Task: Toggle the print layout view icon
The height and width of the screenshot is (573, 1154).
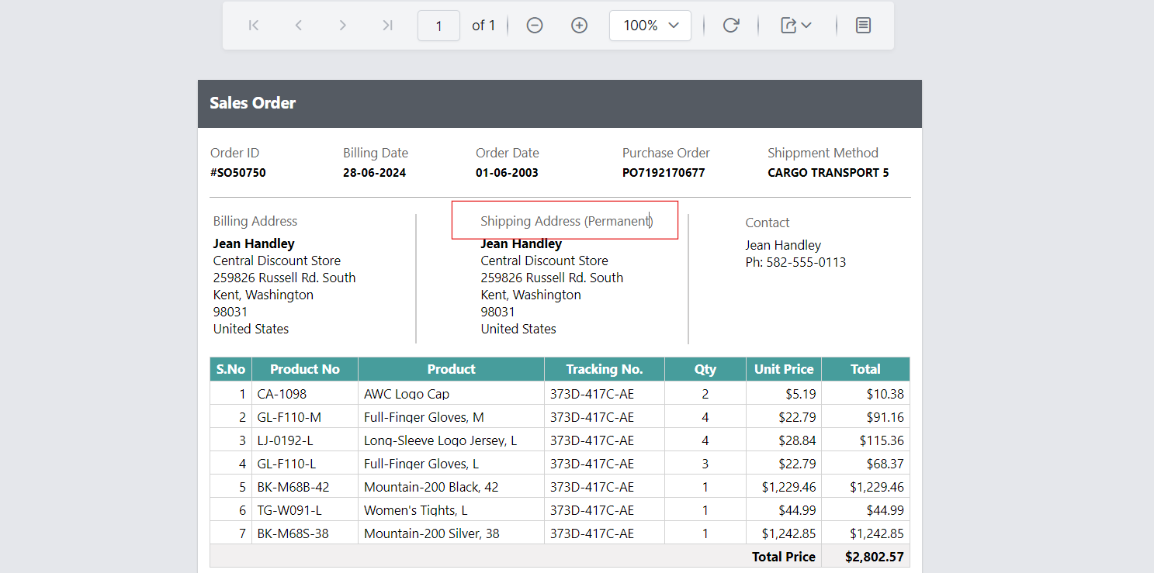Action: (863, 26)
